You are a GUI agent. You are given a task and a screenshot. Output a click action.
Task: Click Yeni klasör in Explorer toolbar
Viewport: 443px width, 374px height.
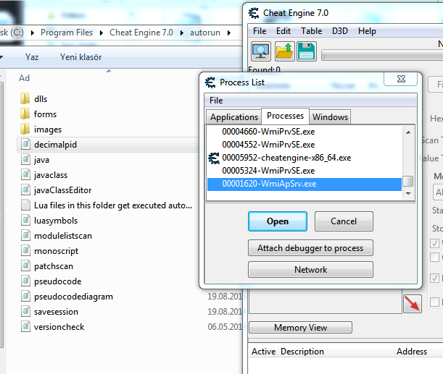(x=80, y=57)
